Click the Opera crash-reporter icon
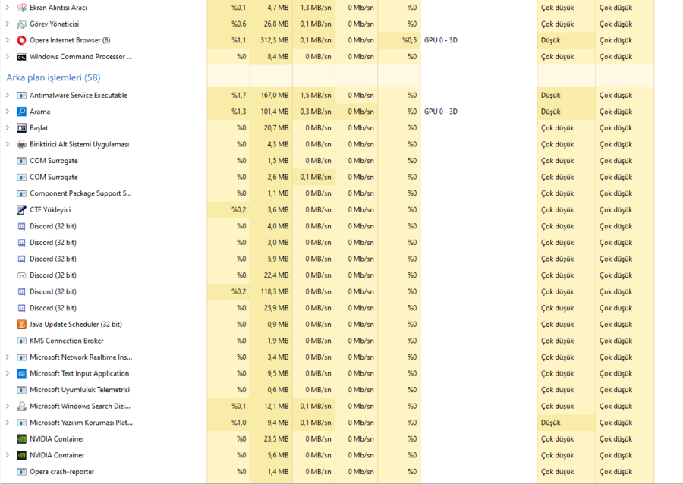The width and height of the screenshot is (683, 484). (21, 472)
